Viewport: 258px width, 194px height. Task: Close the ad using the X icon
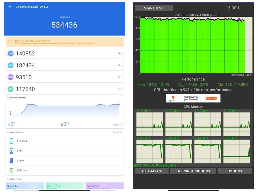pos(167,101)
